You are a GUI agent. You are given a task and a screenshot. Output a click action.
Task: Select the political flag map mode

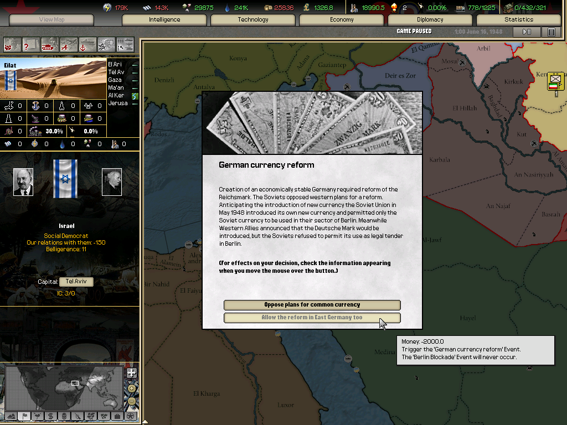(24, 416)
